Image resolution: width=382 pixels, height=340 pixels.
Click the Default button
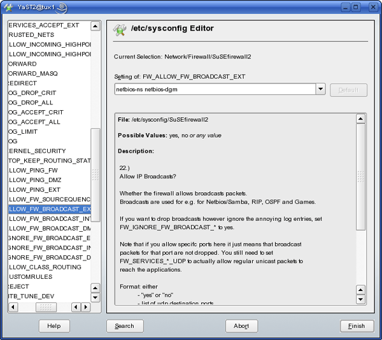tap(348, 90)
